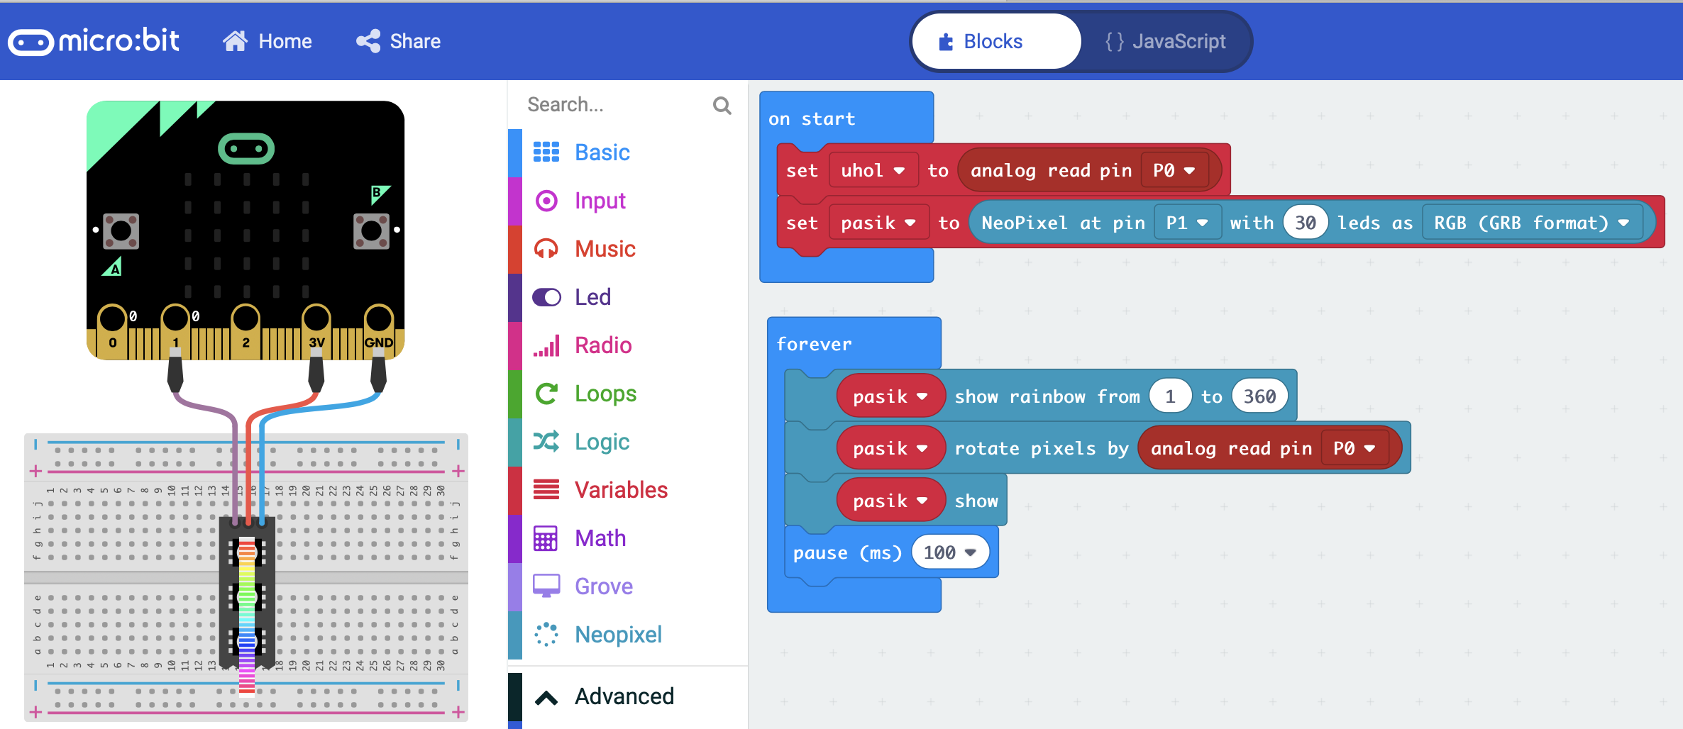Open the Loops blocks category

[605, 394]
